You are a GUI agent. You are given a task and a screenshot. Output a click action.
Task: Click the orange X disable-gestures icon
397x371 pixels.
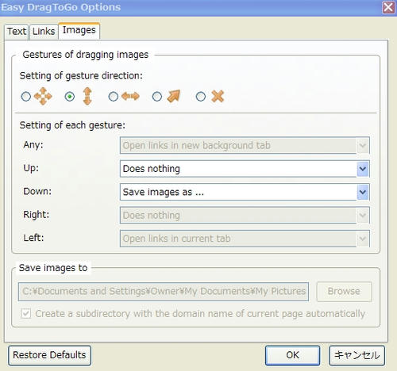[218, 96]
